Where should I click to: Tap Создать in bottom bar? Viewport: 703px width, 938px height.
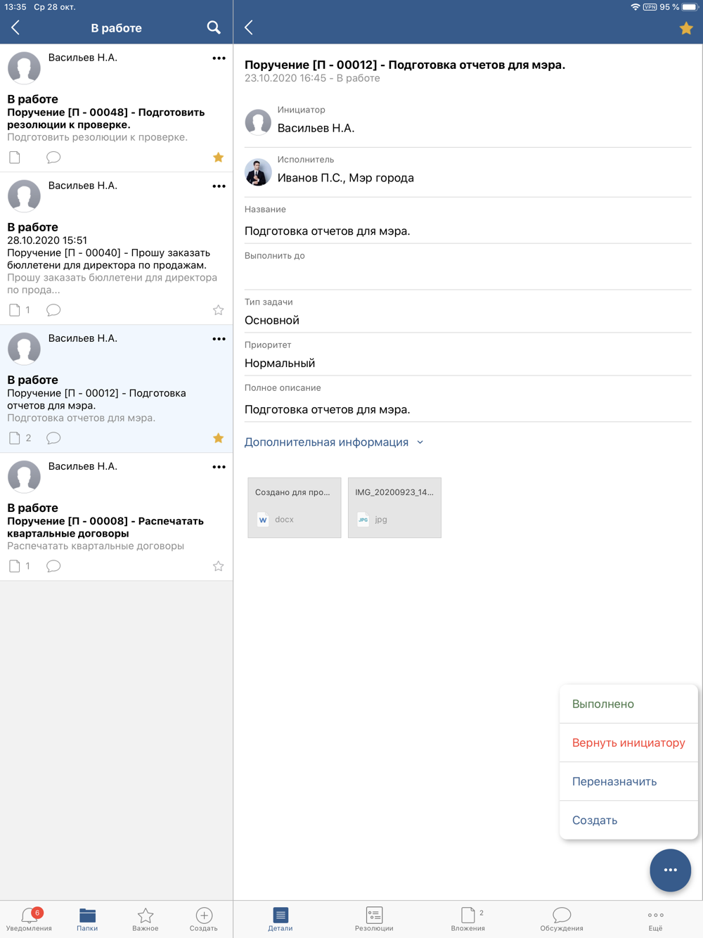click(204, 919)
